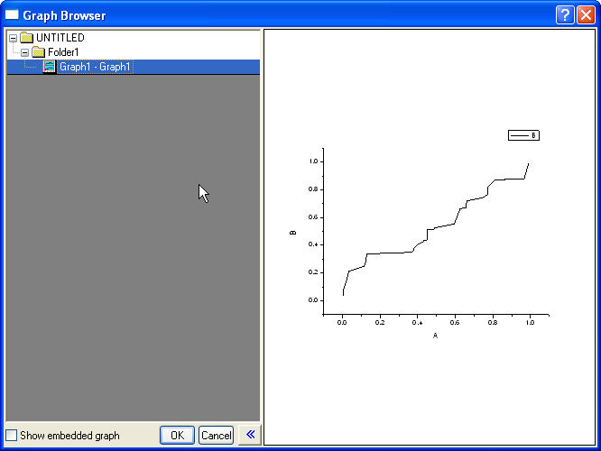Click the yellow Folder1 folder icon
601x451 pixels.
point(39,52)
